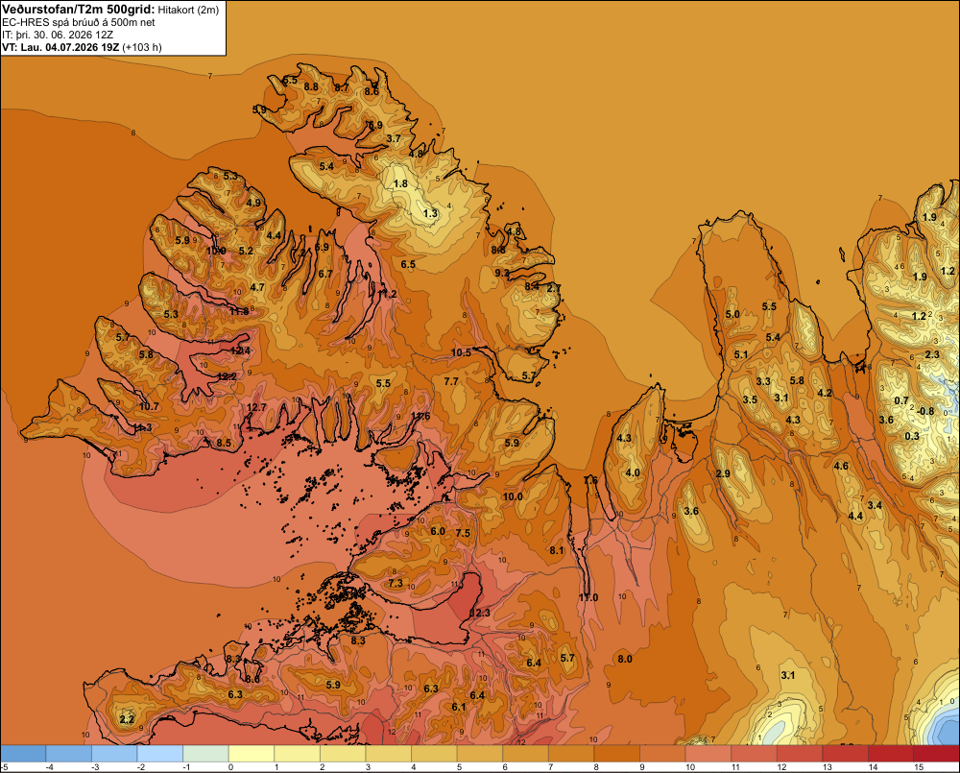Click the 2.9 temperature label
960x773 pixels.
point(723,473)
